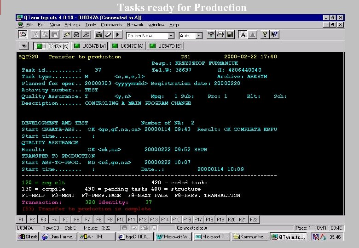The image size is (359, 248).
Task: Open the File menu
Action: coord(29,25)
